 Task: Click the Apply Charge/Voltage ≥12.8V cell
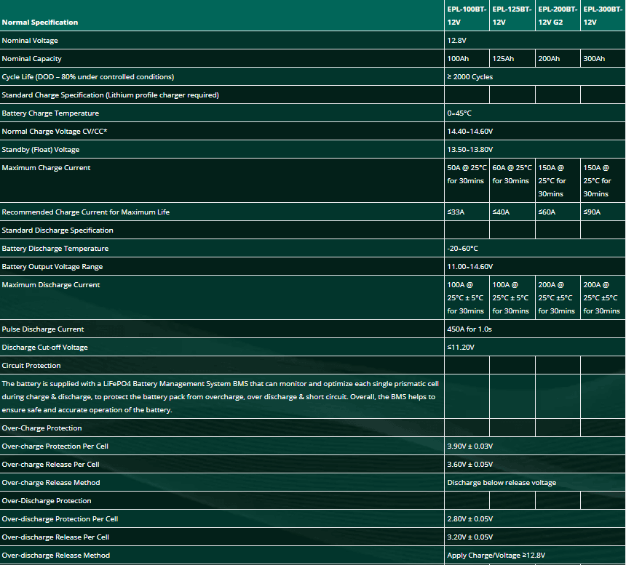[x=496, y=556]
